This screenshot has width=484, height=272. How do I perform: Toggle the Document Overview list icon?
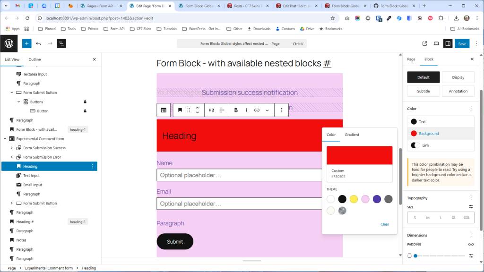pos(61,43)
